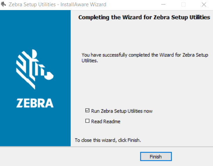Click gray footer area left of Finish
This screenshot has width=213, height=166.
click(x=69, y=157)
